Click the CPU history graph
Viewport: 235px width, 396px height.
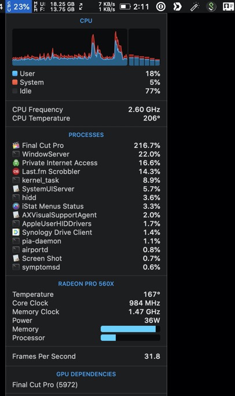coord(70,47)
